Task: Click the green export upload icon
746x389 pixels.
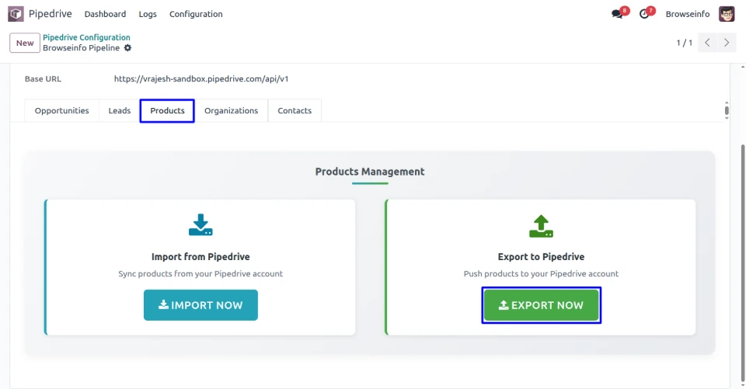Action: [x=541, y=226]
